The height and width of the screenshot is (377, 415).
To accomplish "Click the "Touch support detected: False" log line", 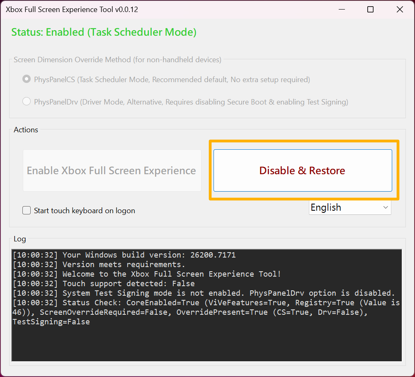I will 104,284.
